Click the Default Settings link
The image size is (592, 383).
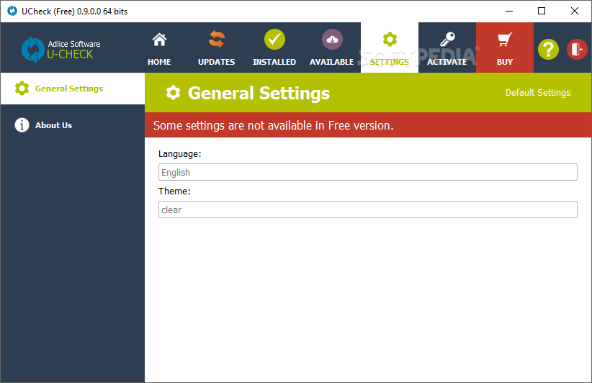(538, 93)
